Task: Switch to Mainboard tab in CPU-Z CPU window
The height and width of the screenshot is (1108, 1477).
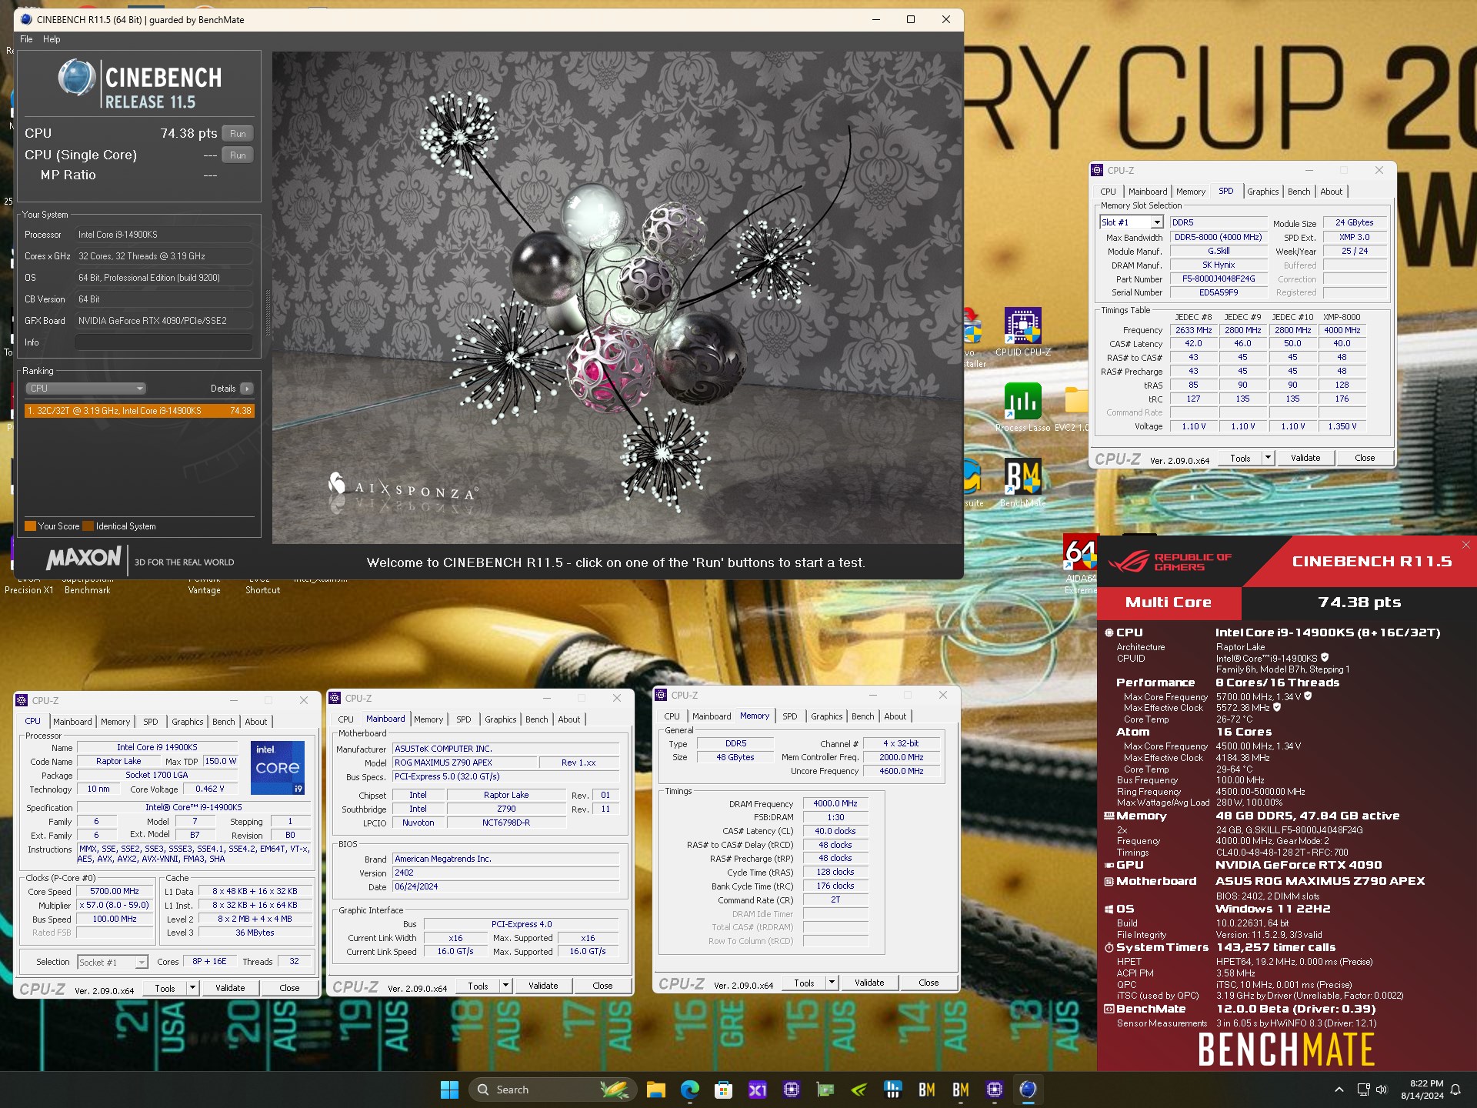Action: click(72, 722)
